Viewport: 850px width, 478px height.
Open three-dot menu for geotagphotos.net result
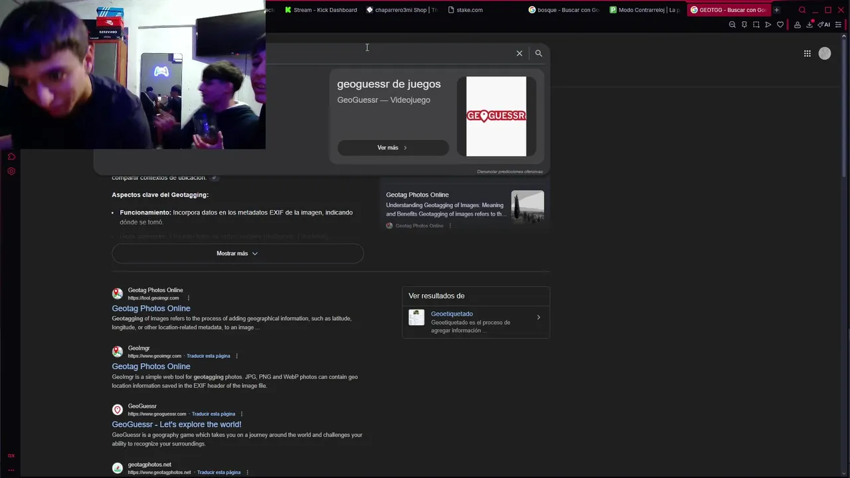[247, 473]
